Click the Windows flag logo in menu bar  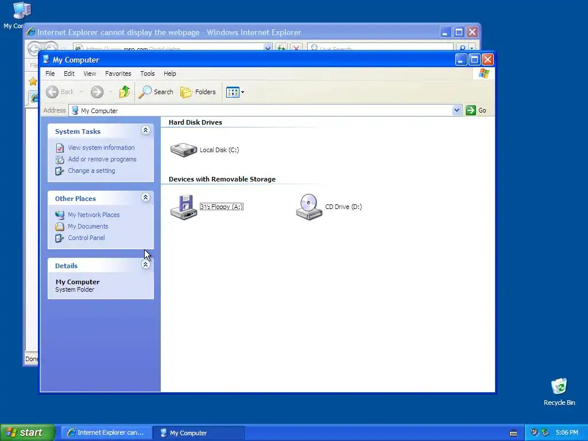(x=483, y=73)
